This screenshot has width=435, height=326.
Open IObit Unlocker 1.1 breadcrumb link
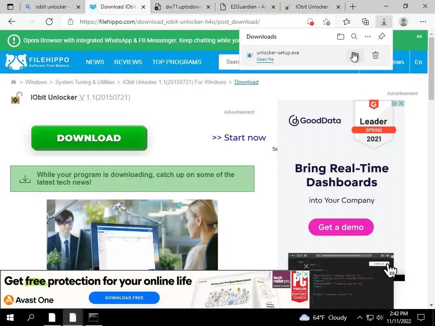pos(175,82)
